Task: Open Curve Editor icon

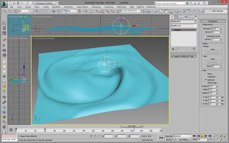Action: click(x=166, y=11)
